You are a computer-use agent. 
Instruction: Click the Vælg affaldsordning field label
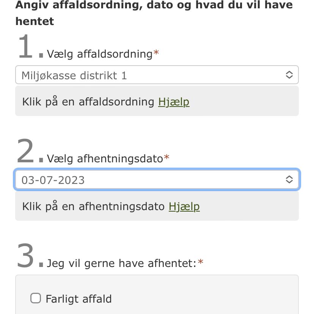99,54
